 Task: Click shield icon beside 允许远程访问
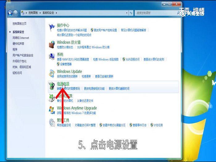coord(124,59)
